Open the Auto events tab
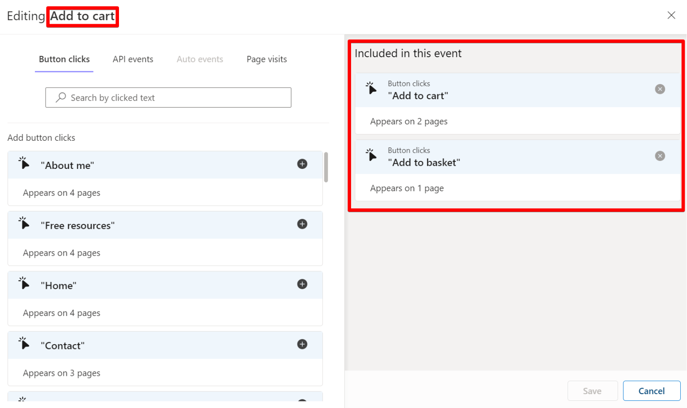Image resolution: width=687 pixels, height=408 pixels. point(200,59)
